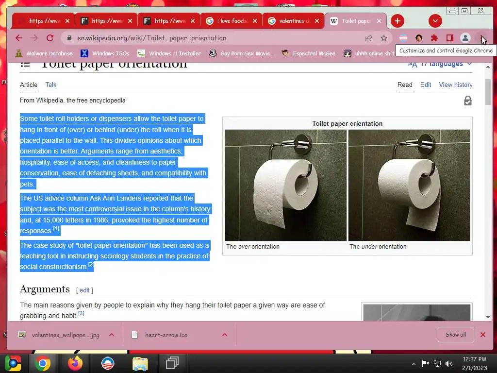The image size is (497, 373).
Task: Reload the Wikipedia page
Action: pyautogui.click(x=50, y=38)
